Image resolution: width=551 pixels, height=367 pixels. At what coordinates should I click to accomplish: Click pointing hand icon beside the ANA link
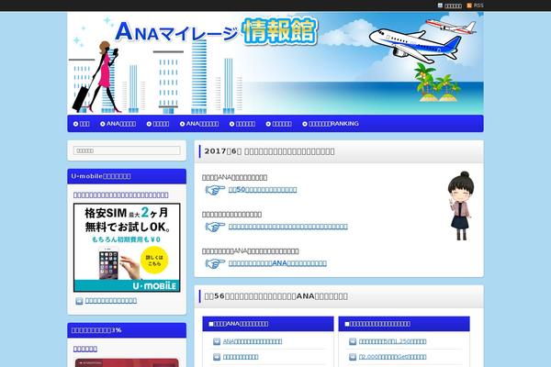215,263
